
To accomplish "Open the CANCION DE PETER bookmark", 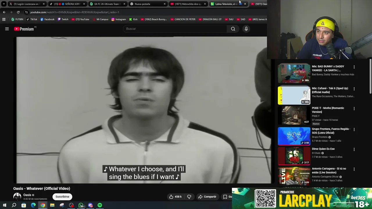I will pyautogui.click(x=183, y=19).
